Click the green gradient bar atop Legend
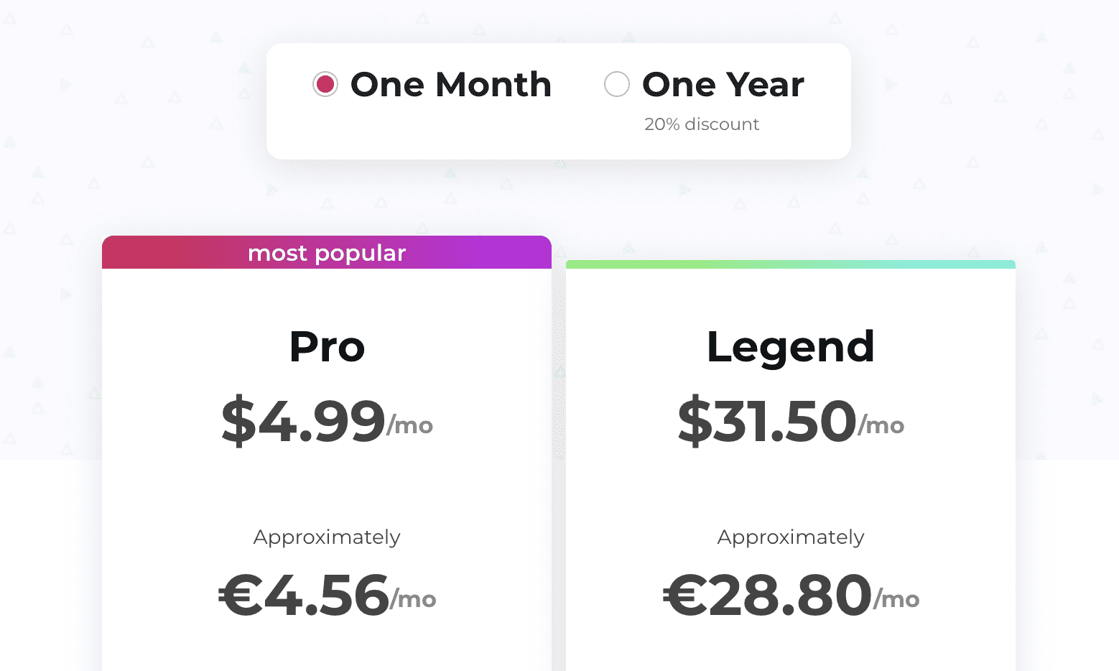This screenshot has height=671, width=1119. click(790, 264)
